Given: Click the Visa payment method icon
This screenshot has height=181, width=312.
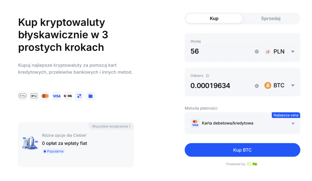Looking at the screenshot, I should [x=56, y=96].
